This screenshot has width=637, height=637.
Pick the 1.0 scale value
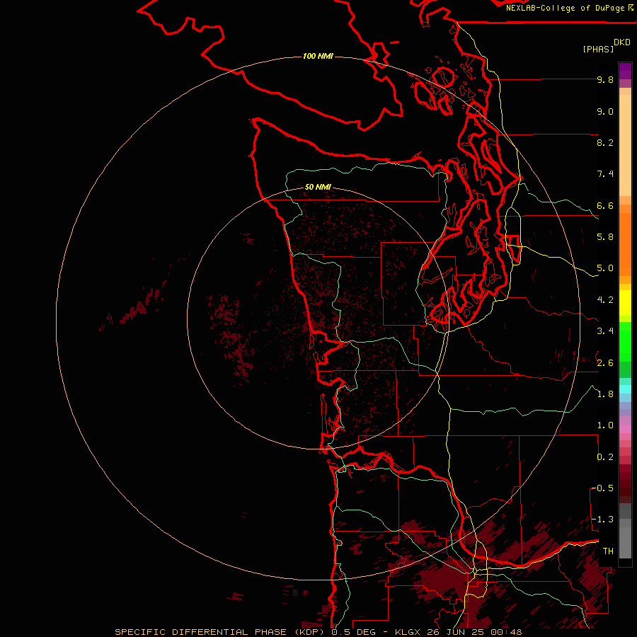coord(605,425)
